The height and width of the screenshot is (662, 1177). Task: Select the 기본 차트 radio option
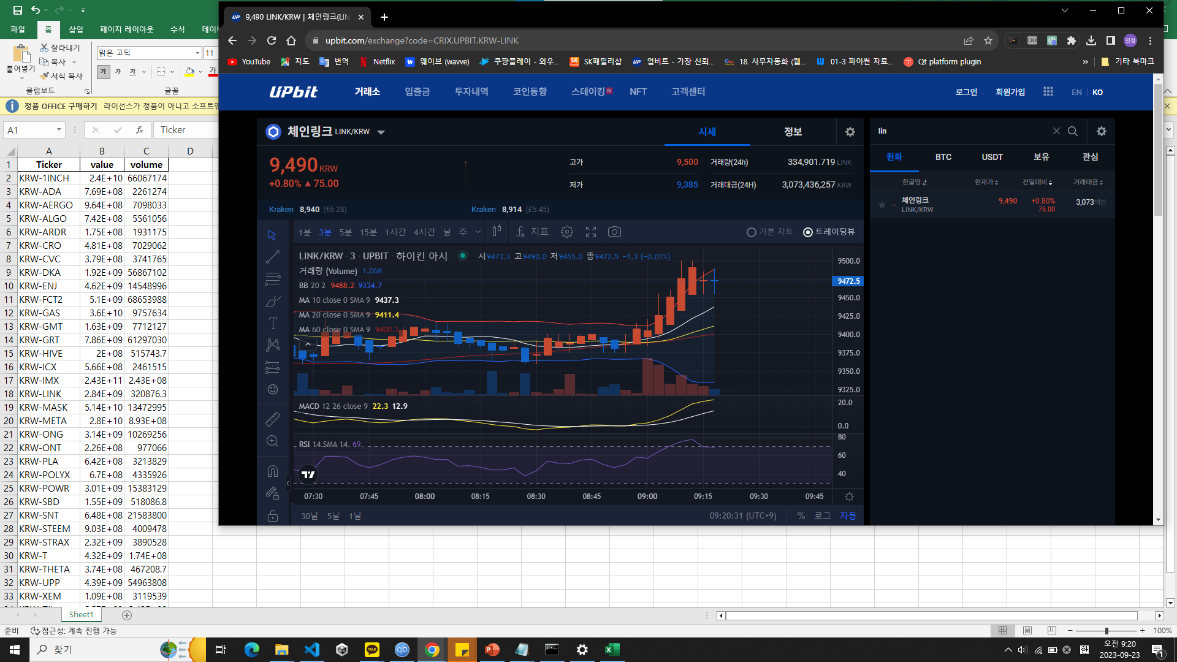752,232
